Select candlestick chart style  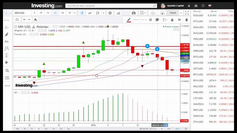click(82, 13)
